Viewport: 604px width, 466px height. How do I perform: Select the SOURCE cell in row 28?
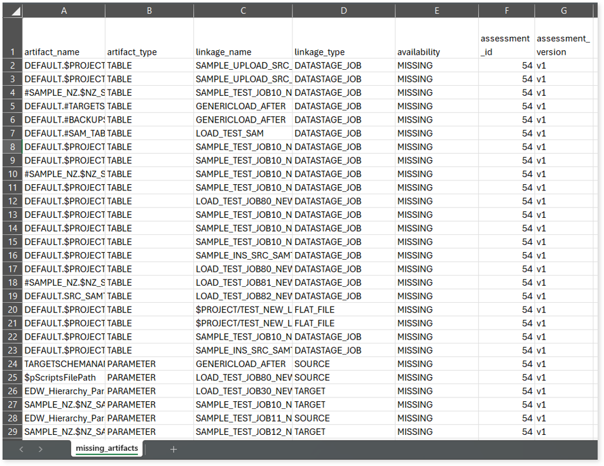point(343,418)
